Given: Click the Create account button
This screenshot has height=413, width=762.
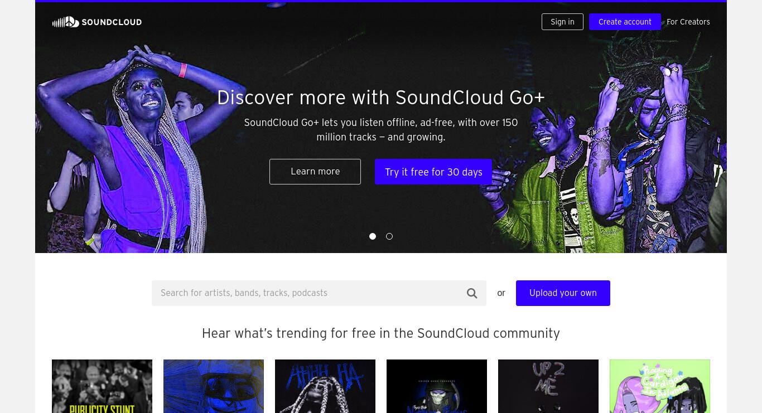Looking at the screenshot, I should coord(625,22).
